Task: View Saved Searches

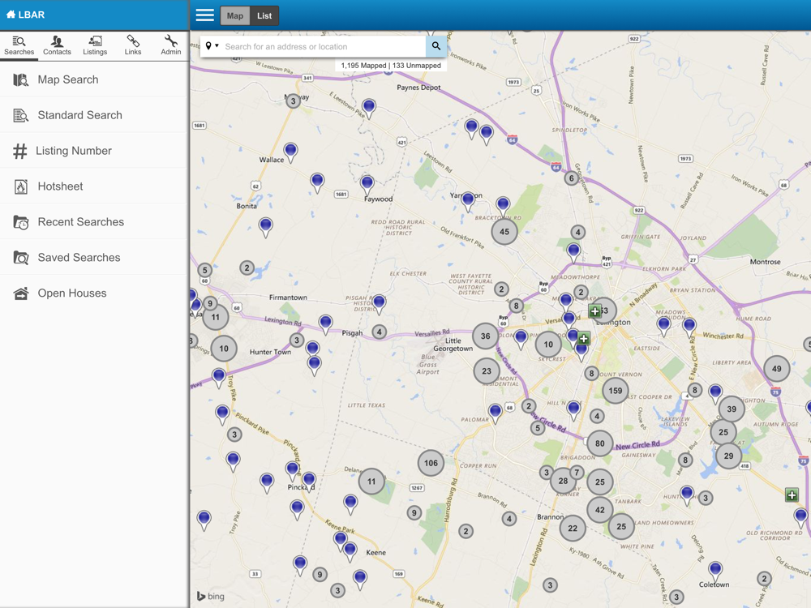Action: [79, 258]
